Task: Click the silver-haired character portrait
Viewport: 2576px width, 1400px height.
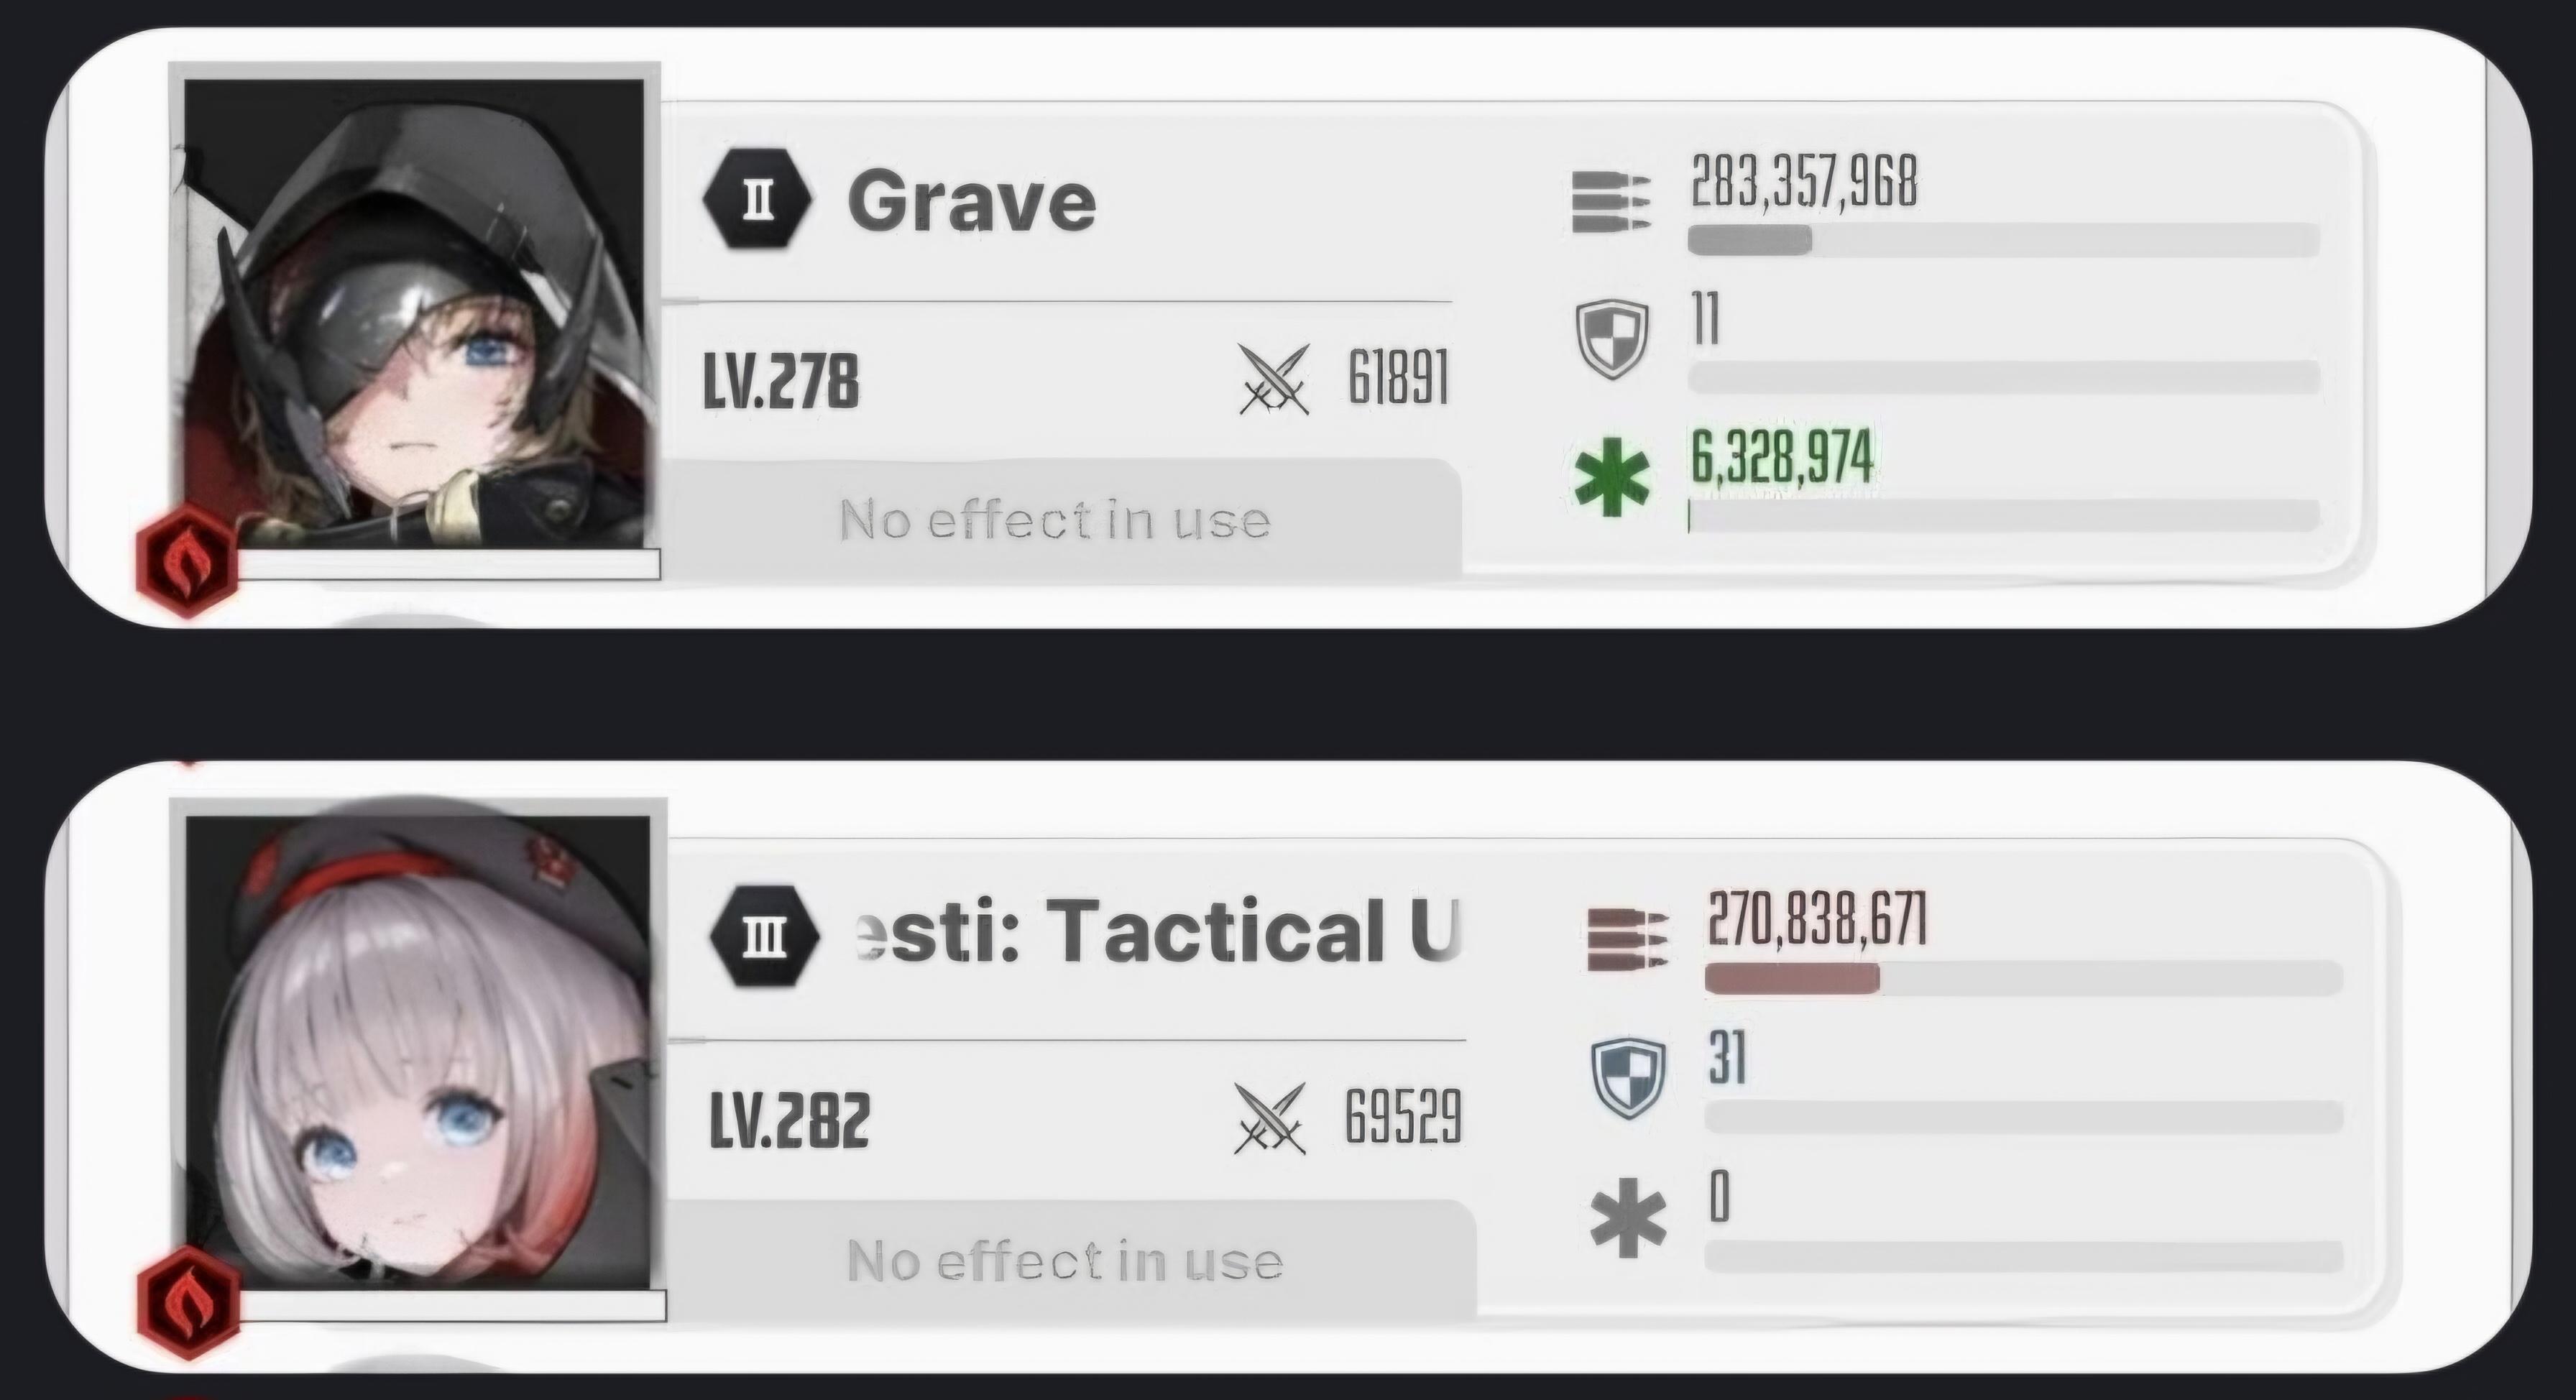Action: [x=418, y=1052]
